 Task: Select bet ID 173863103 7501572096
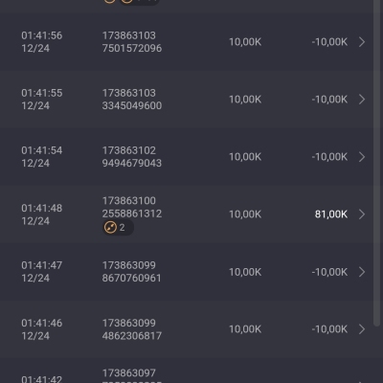pyautogui.click(x=132, y=42)
